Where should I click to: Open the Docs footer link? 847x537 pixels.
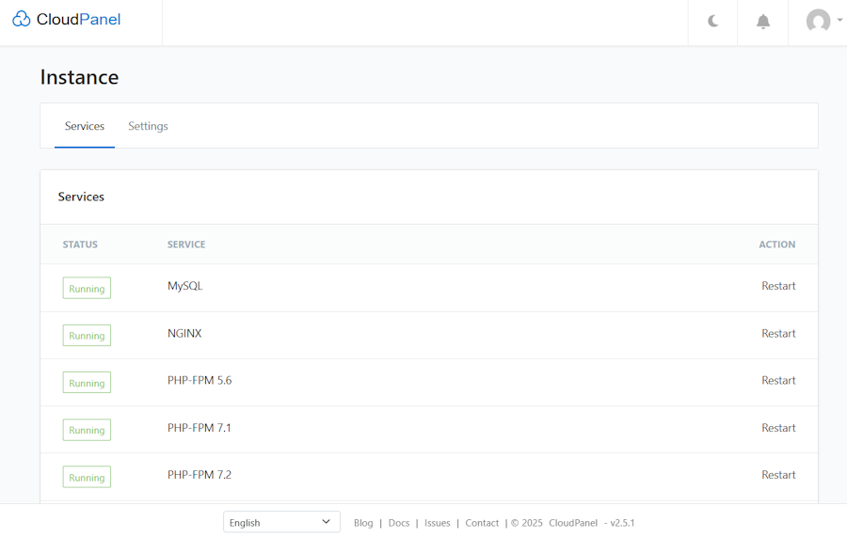tap(399, 523)
